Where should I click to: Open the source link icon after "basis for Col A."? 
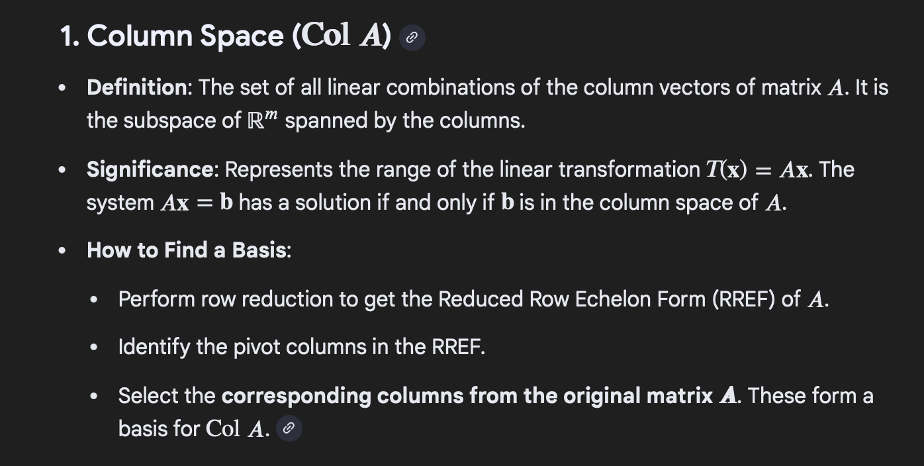coord(288,429)
